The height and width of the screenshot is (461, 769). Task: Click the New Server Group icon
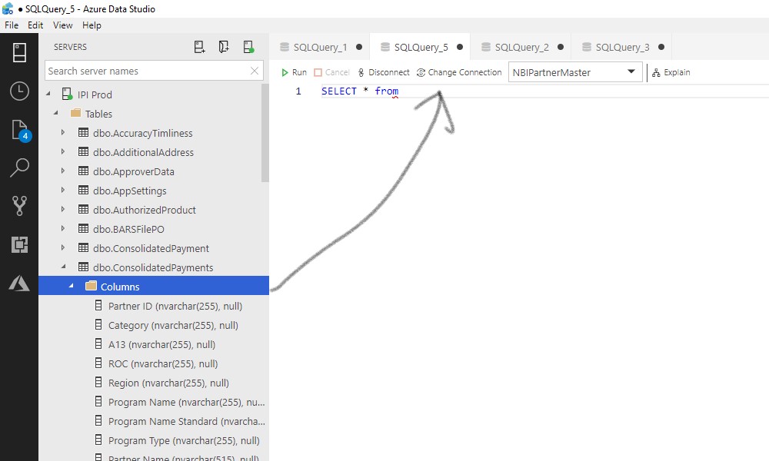[224, 46]
